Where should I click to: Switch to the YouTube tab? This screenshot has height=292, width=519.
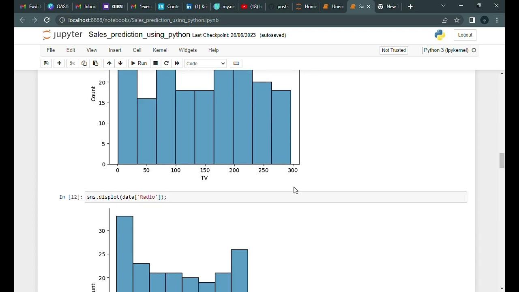click(251, 6)
